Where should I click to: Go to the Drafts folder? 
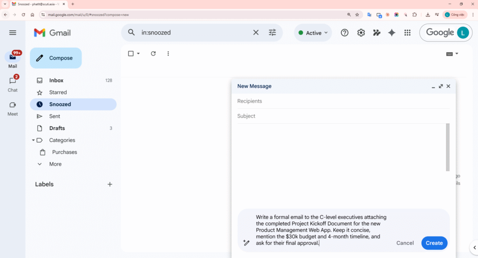57,128
